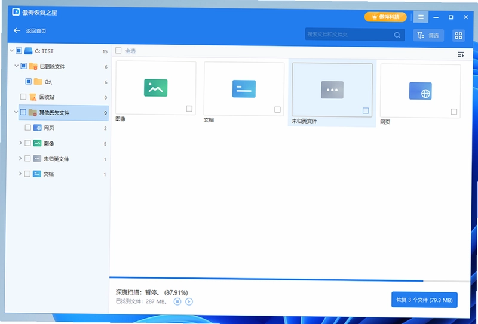
Task: Collapse the 已删除文件 tree node
Action: [x=16, y=66]
